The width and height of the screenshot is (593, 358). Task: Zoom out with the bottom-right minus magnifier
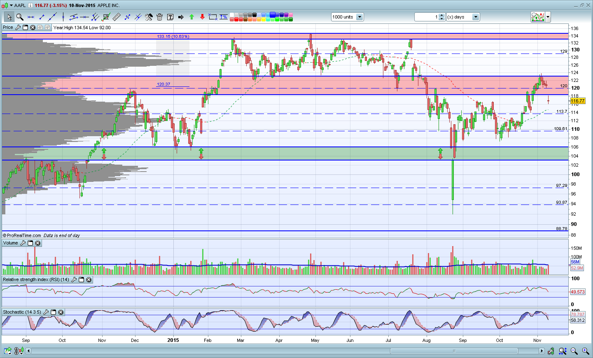tap(574, 351)
